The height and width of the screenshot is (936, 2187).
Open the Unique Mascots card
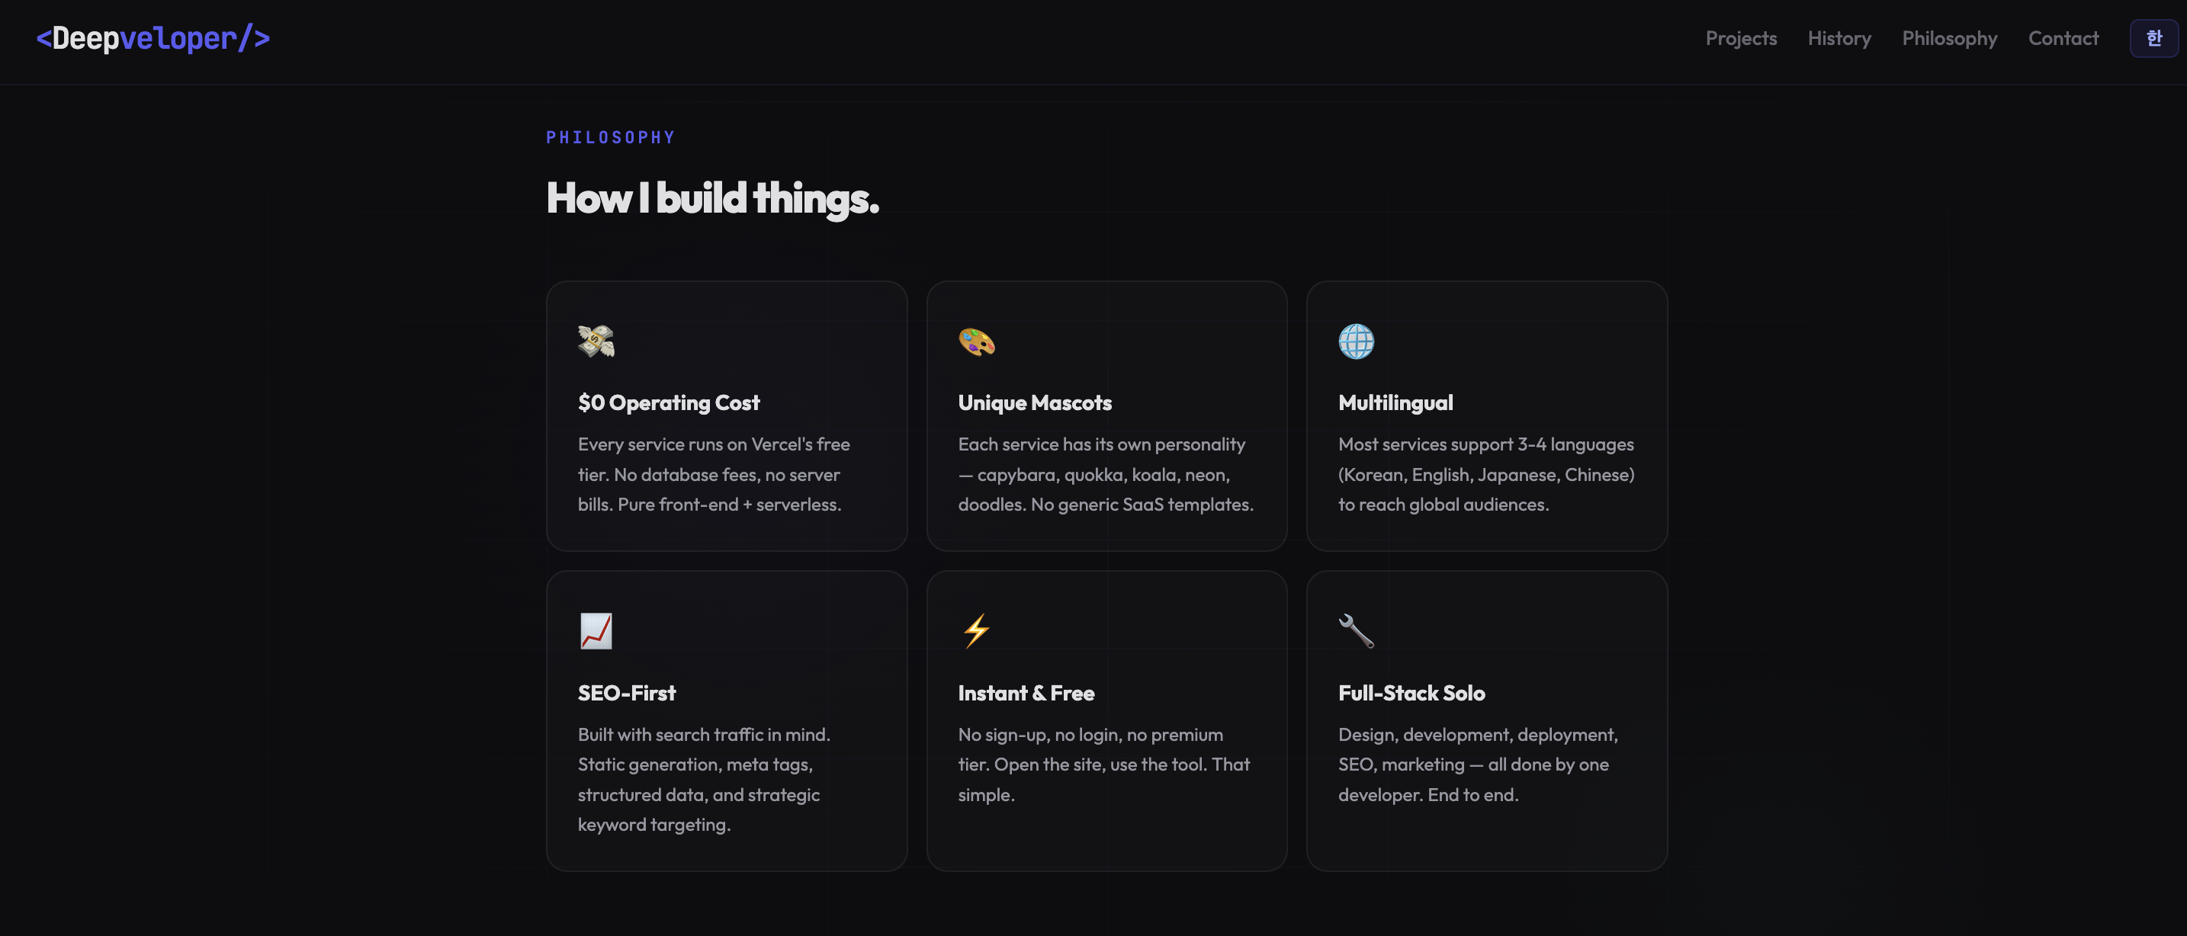pyautogui.click(x=1106, y=415)
